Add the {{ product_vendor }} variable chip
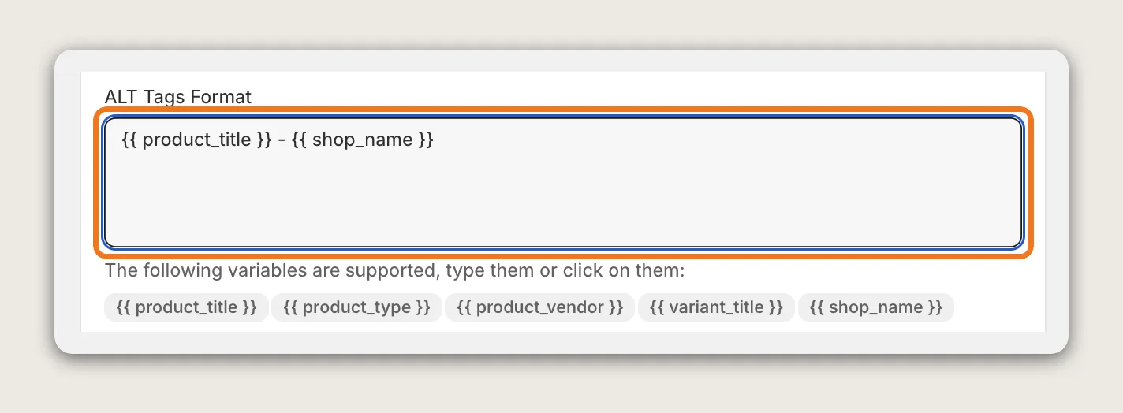 click(539, 307)
